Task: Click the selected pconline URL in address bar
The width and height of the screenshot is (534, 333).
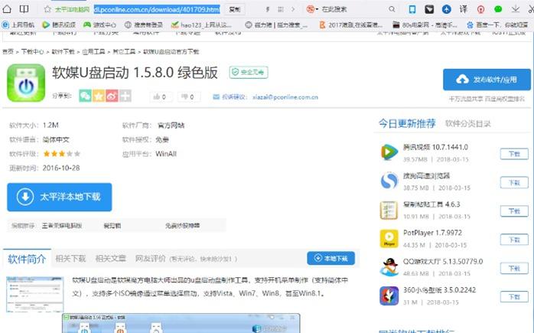Action: tap(157, 9)
